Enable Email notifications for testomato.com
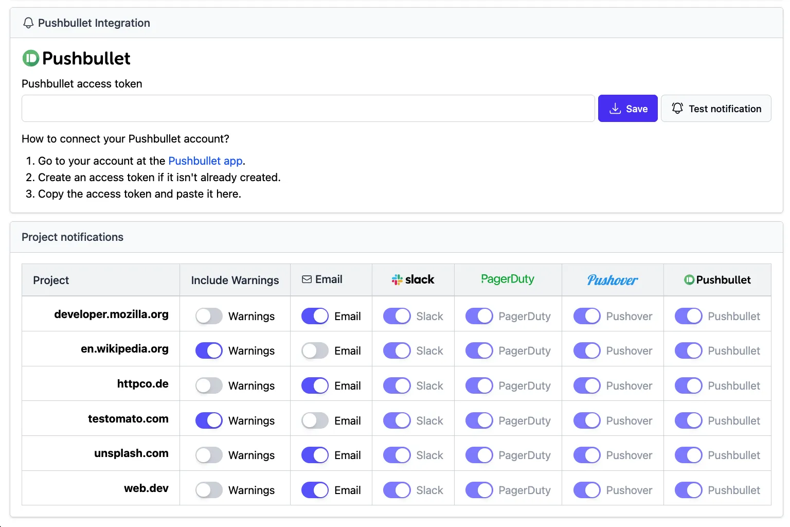 (314, 420)
